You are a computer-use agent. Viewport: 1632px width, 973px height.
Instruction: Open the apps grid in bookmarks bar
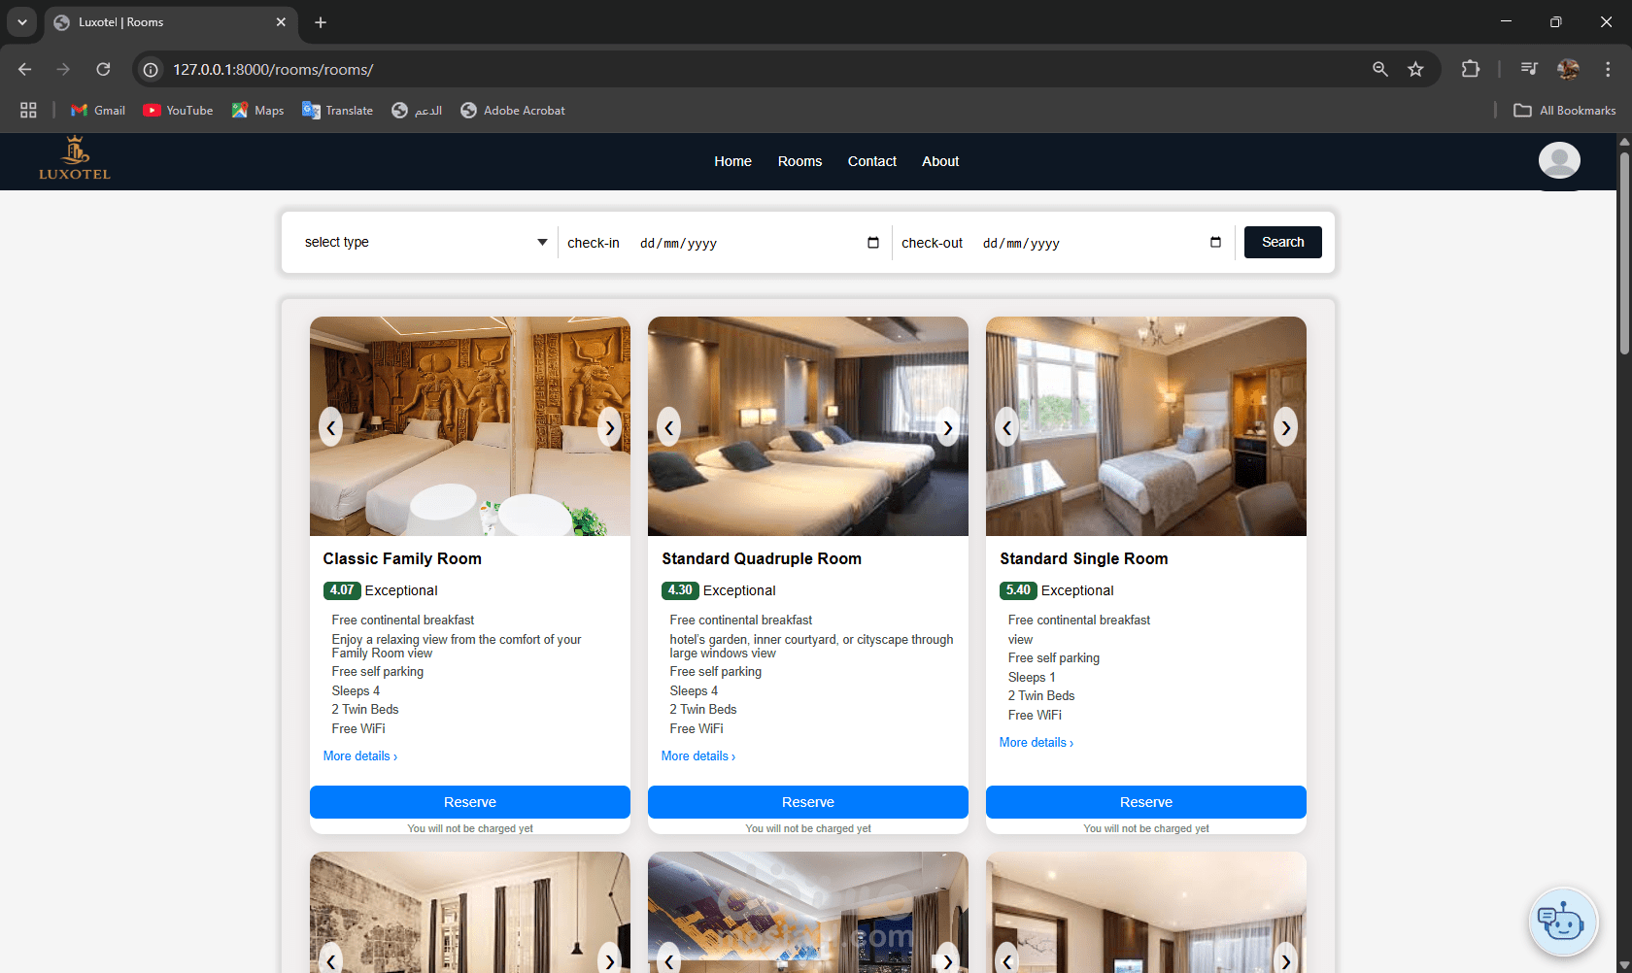[x=28, y=111]
